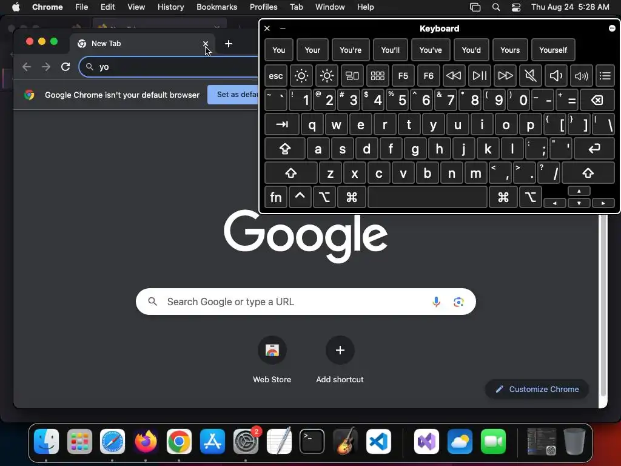Toggle the left option key

[324, 197]
